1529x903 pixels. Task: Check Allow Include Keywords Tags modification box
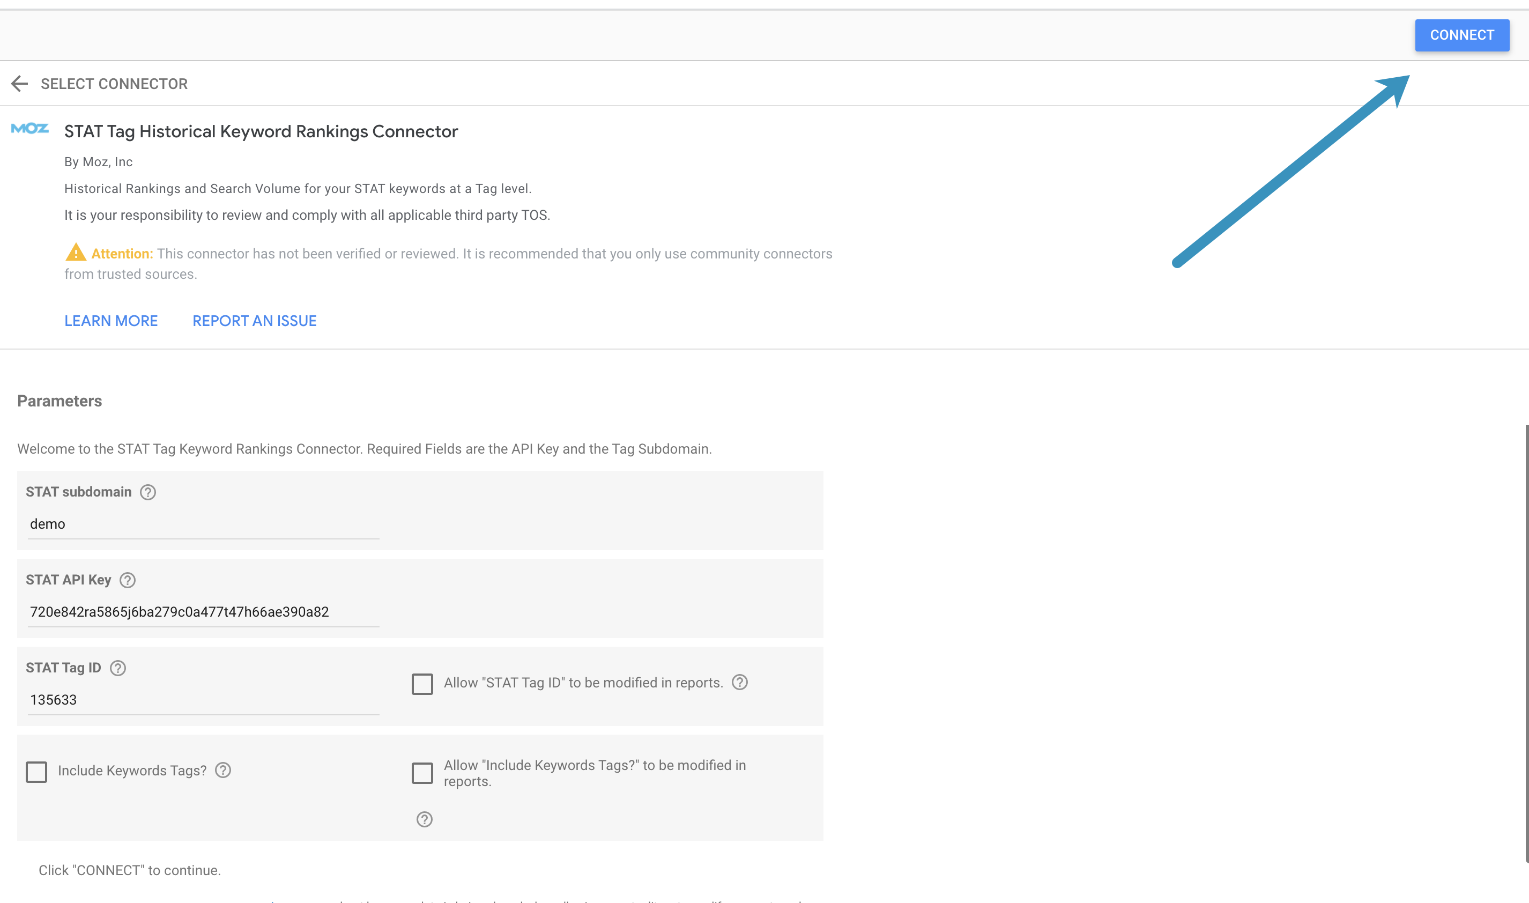click(x=422, y=773)
